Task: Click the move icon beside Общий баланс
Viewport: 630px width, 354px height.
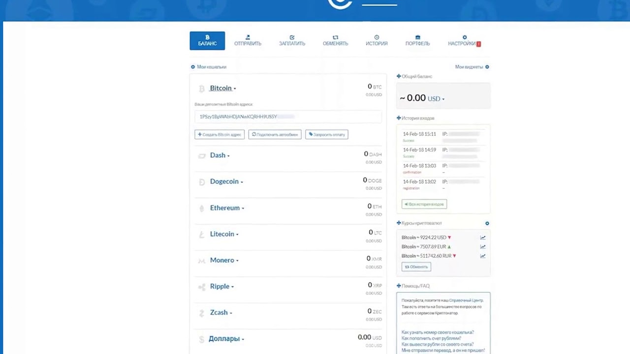Action: [399, 77]
